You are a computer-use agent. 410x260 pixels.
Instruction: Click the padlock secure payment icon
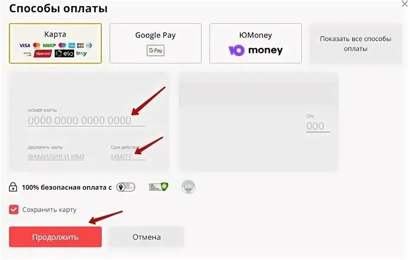pyautogui.click(x=13, y=187)
